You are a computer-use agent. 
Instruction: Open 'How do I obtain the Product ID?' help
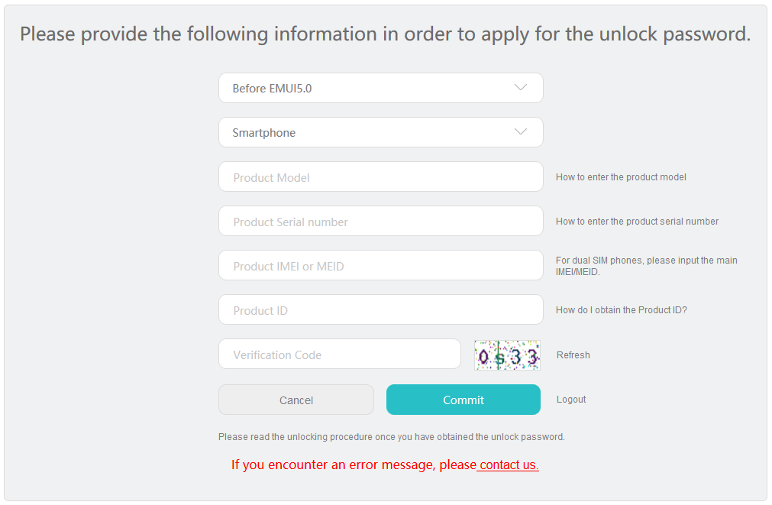coord(621,310)
